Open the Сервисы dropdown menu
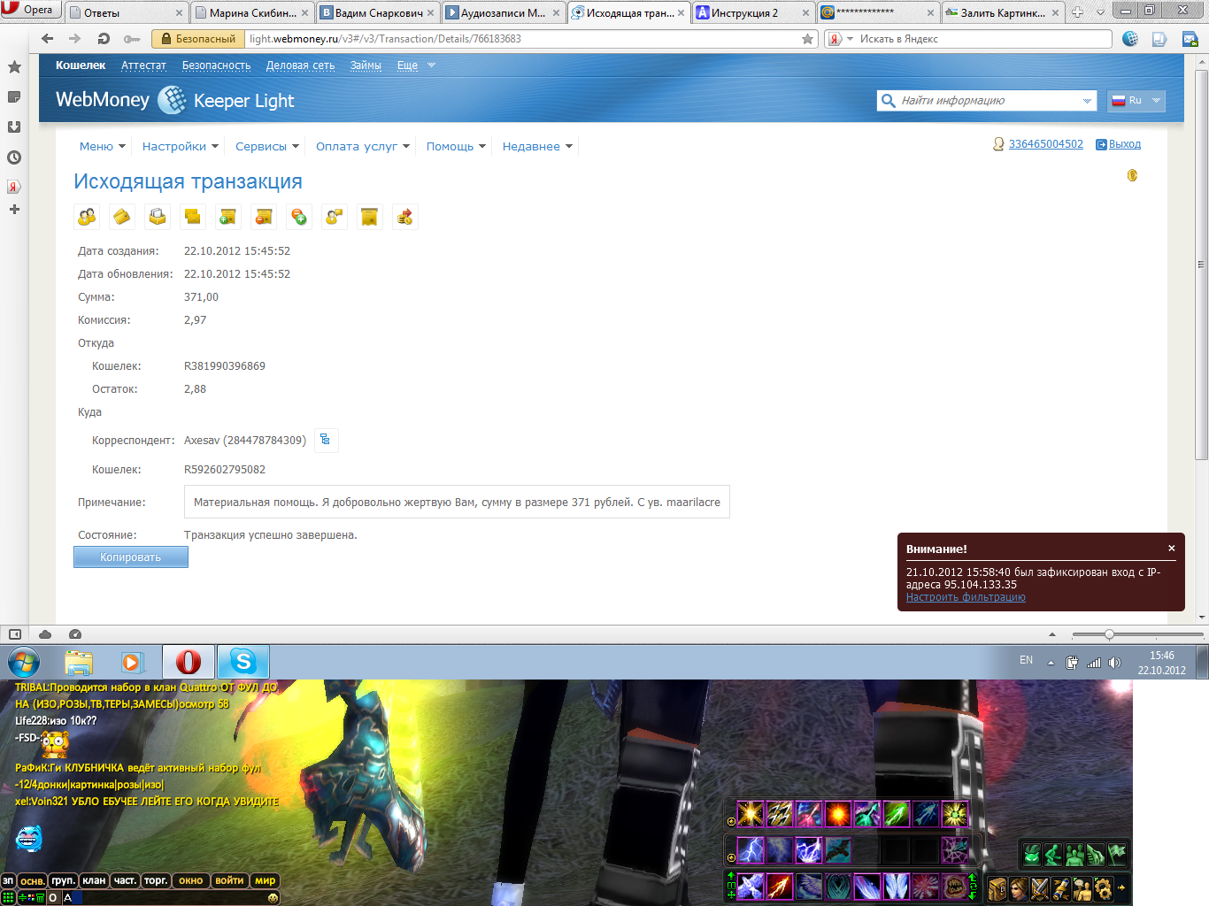Image resolution: width=1209 pixels, height=906 pixels. click(267, 147)
